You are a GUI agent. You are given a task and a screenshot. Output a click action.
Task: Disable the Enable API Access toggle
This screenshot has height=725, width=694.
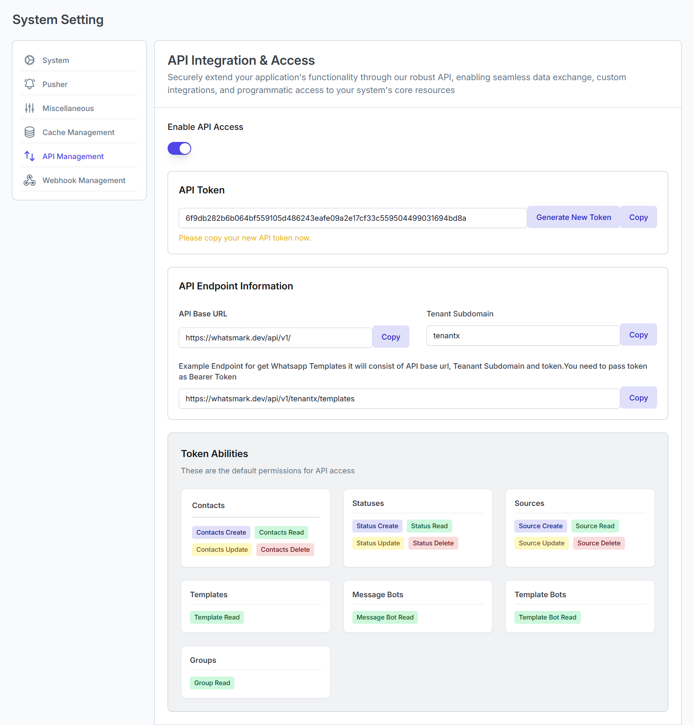(x=179, y=148)
